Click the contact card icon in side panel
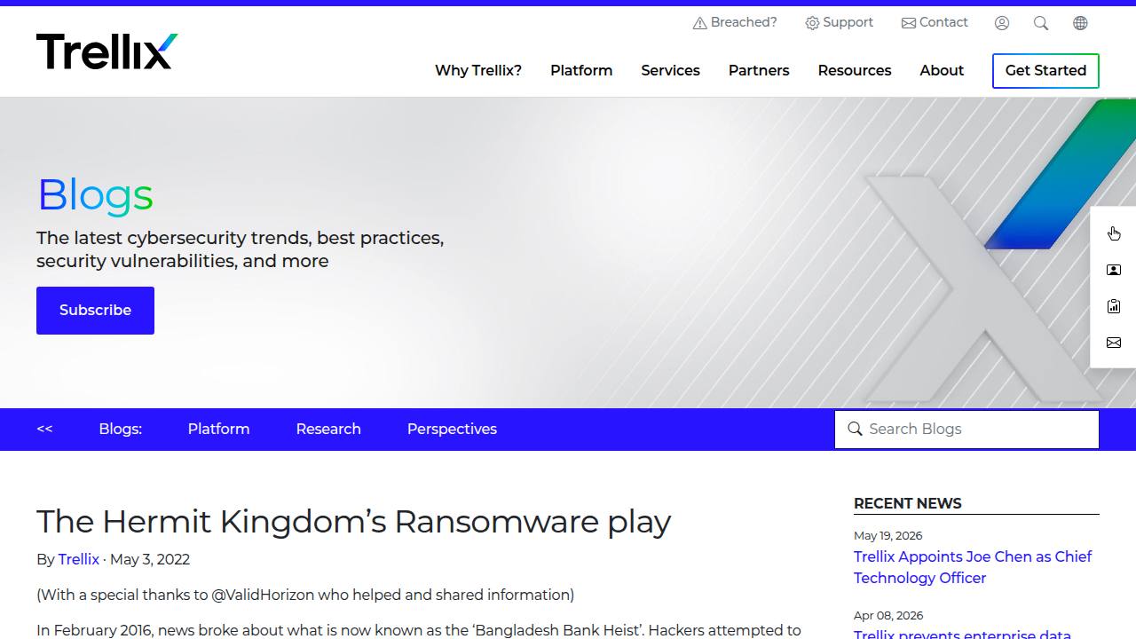 point(1114,270)
